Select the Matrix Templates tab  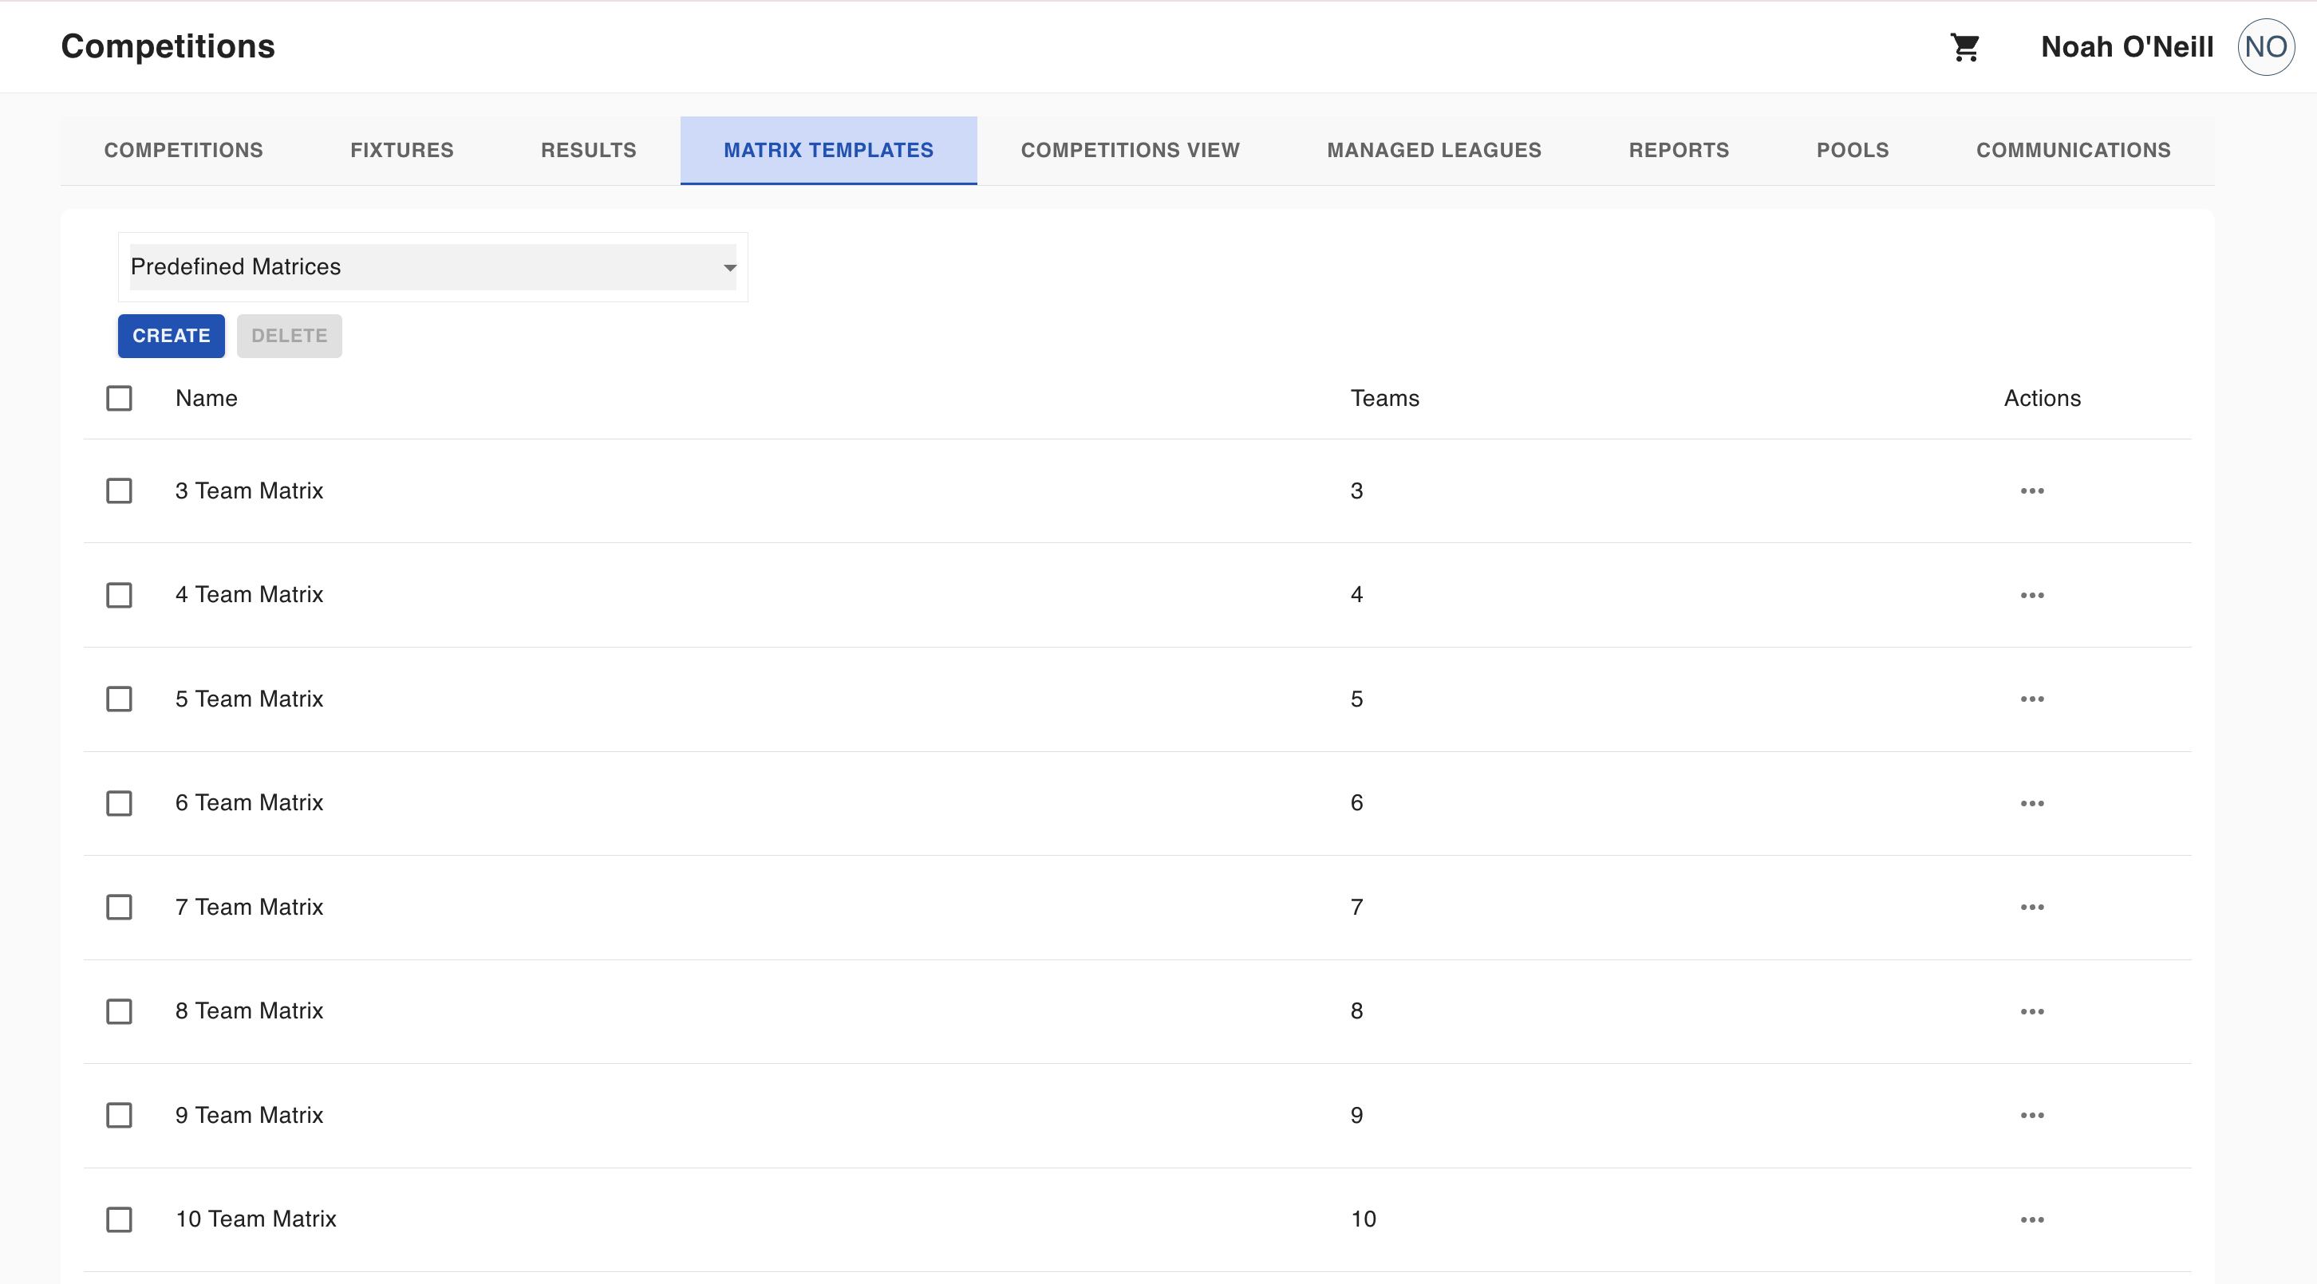click(828, 150)
